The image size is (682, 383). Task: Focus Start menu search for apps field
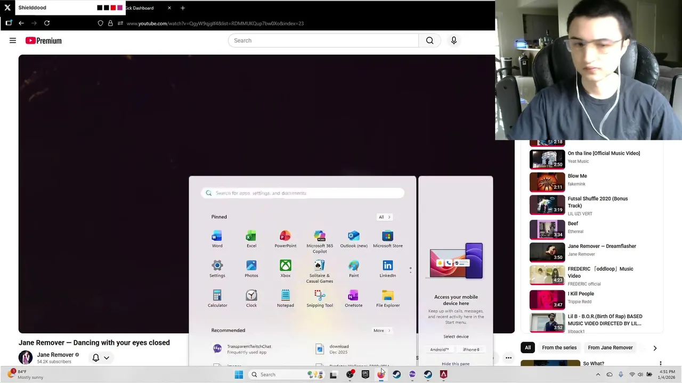[303, 193]
